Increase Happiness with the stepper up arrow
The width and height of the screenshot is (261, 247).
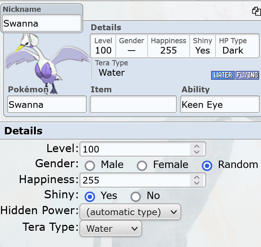197,177
